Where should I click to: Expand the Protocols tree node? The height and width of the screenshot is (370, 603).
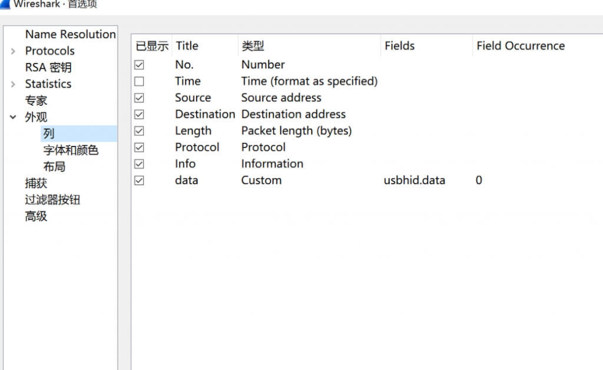click(13, 52)
